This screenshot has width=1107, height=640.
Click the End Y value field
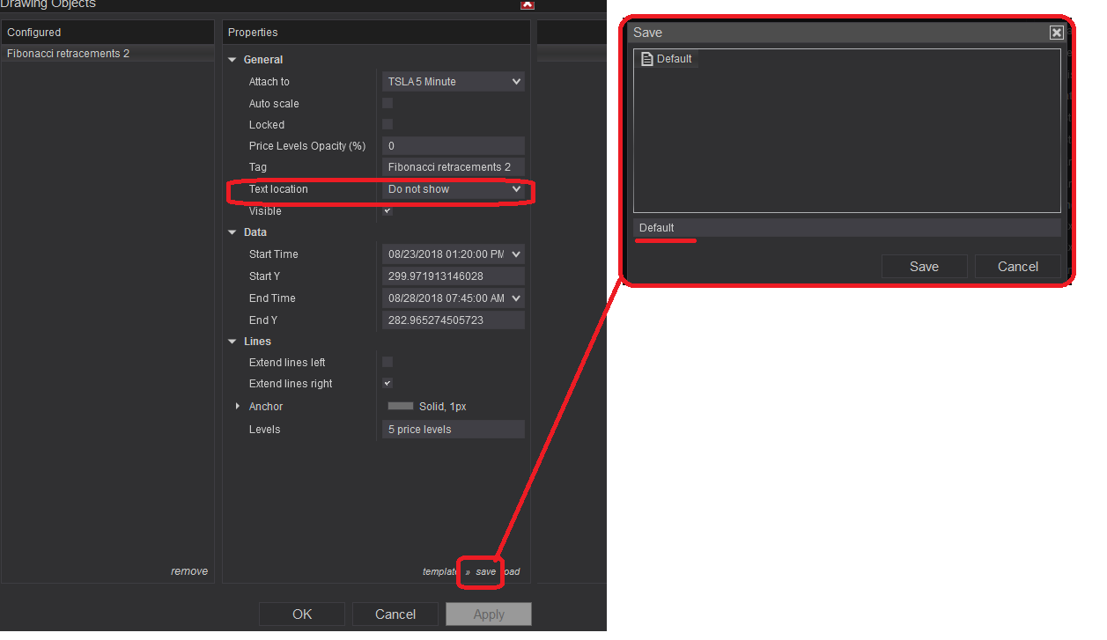point(454,320)
